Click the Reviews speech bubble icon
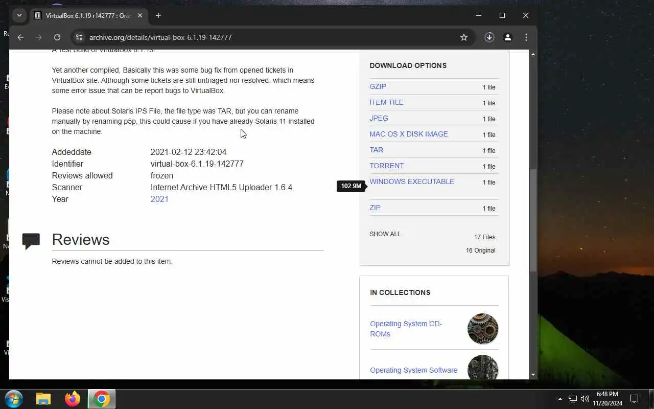 [31, 241]
